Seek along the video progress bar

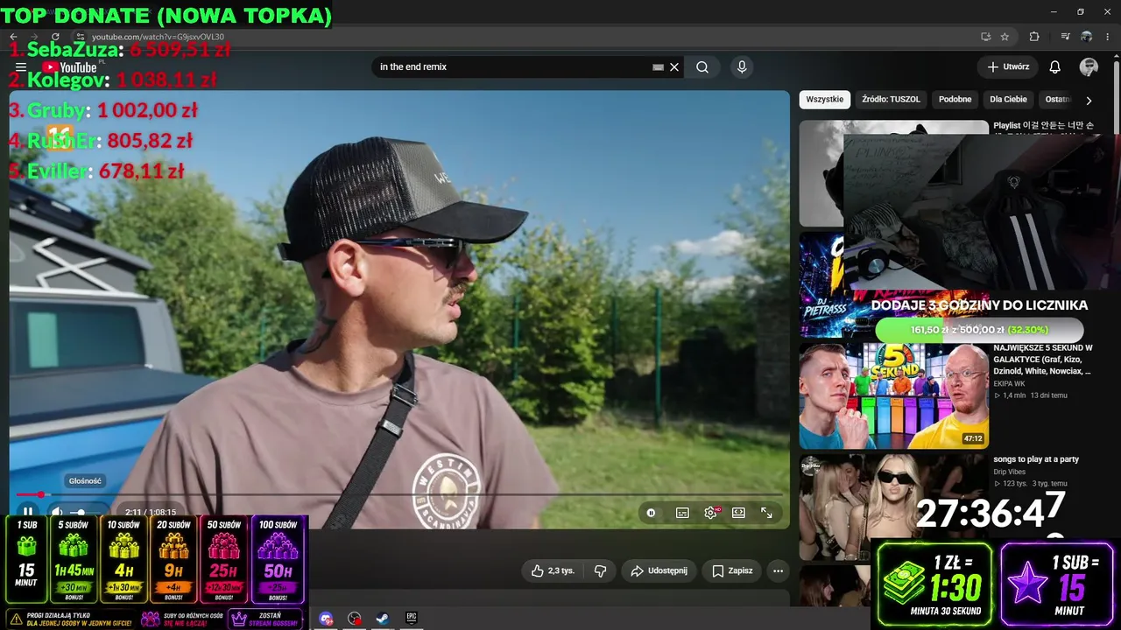(399, 495)
